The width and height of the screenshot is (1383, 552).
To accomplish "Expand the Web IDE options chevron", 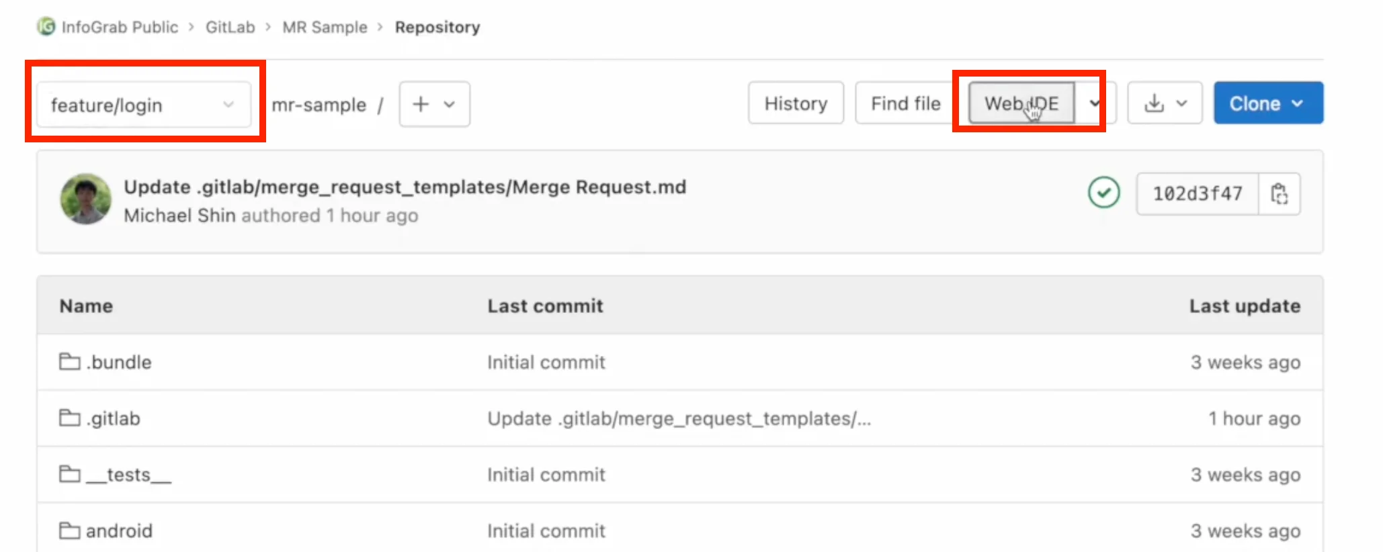I will pyautogui.click(x=1095, y=103).
